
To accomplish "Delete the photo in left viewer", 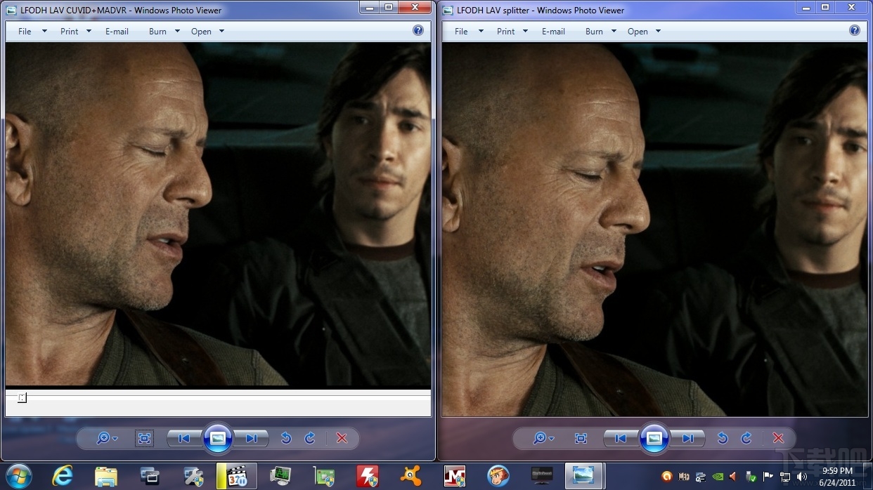I will coord(342,439).
